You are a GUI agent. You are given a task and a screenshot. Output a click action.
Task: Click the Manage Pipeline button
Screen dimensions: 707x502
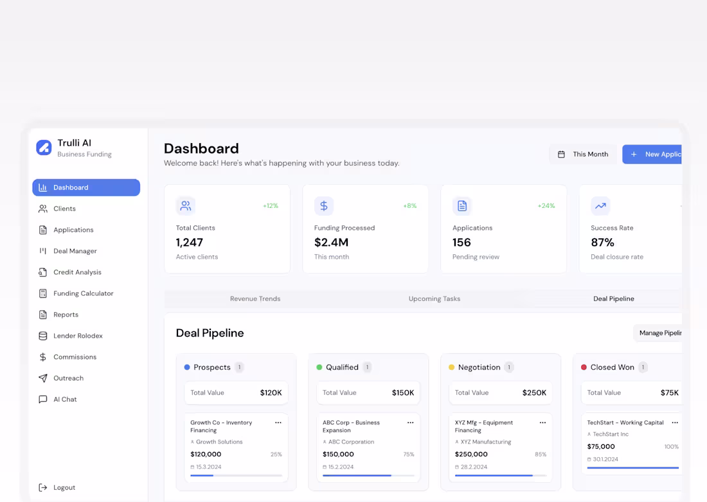pos(660,333)
